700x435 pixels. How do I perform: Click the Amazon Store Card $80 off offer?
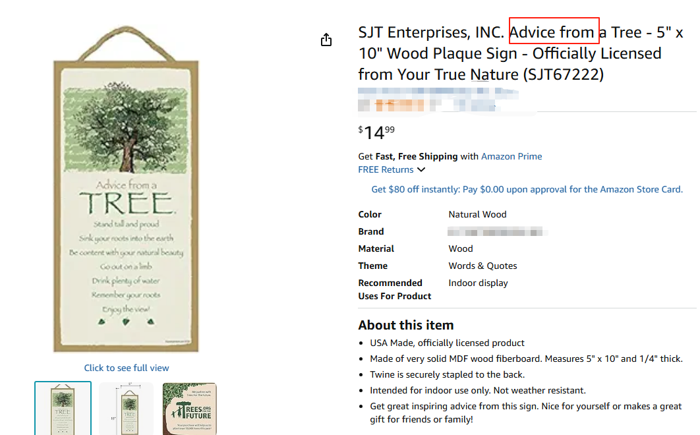point(527,189)
